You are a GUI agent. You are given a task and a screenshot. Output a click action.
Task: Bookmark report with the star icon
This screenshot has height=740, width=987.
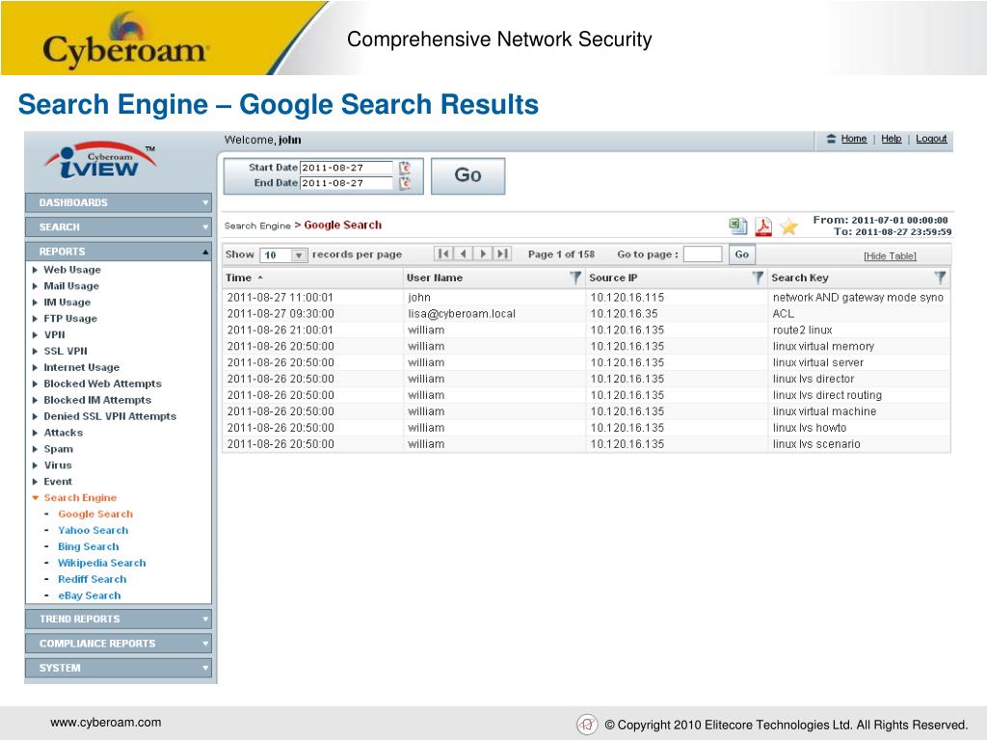[x=788, y=226]
